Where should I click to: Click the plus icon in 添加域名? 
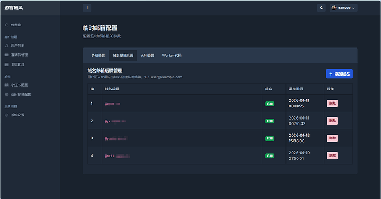click(x=331, y=74)
